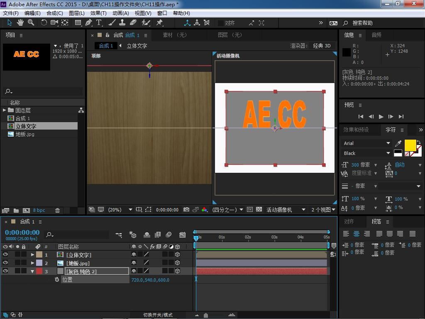
Task: Click the Puppet Pin tool
Action: point(159,22)
